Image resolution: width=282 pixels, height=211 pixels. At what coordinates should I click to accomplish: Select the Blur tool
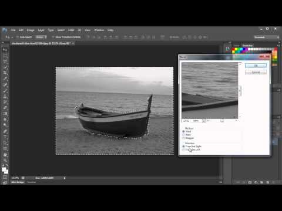pyautogui.click(x=5, y=119)
